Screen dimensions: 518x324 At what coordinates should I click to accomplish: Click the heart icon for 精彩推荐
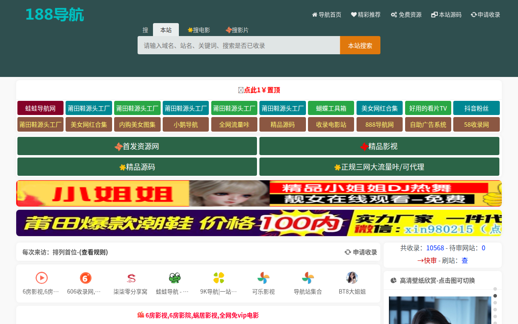[354, 14]
